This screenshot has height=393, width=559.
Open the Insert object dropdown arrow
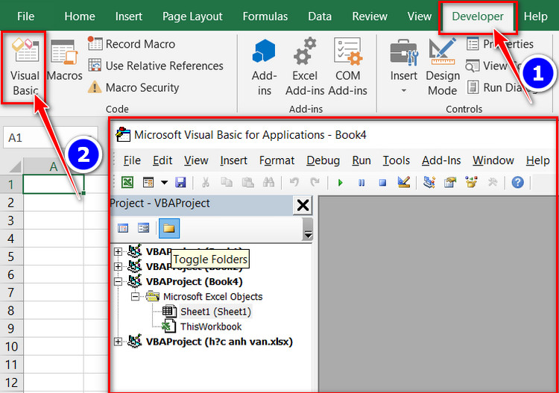(x=164, y=183)
